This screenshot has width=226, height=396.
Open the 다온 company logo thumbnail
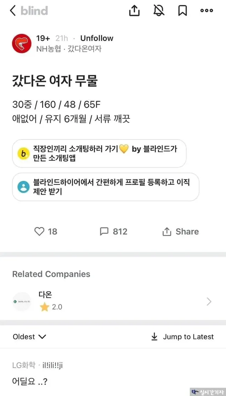coord(22,301)
